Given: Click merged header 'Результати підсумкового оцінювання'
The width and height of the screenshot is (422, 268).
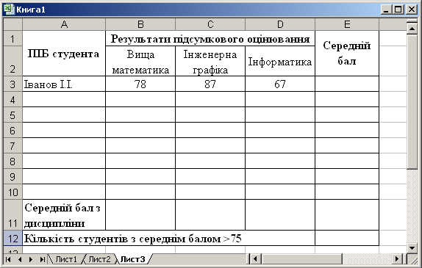Looking at the screenshot, I should click(x=210, y=38).
